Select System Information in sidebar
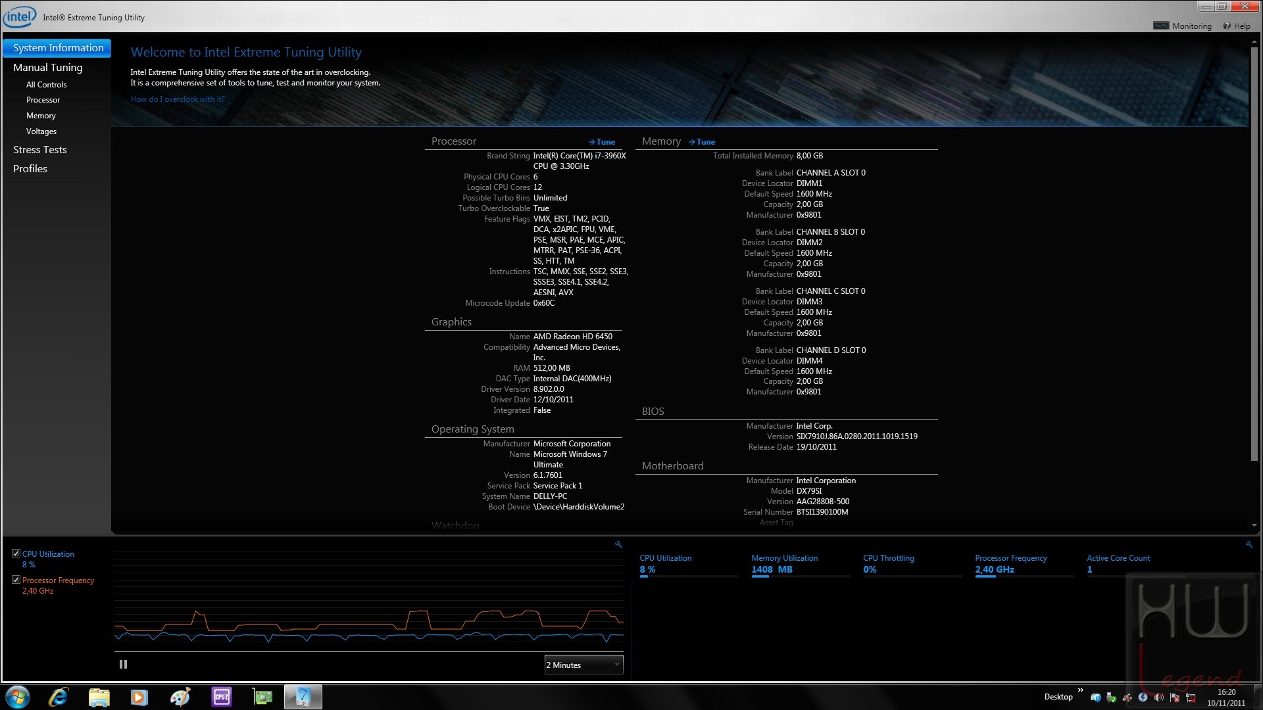Image resolution: width=1263 pixels, height=710 pixels. coord(57,48)
